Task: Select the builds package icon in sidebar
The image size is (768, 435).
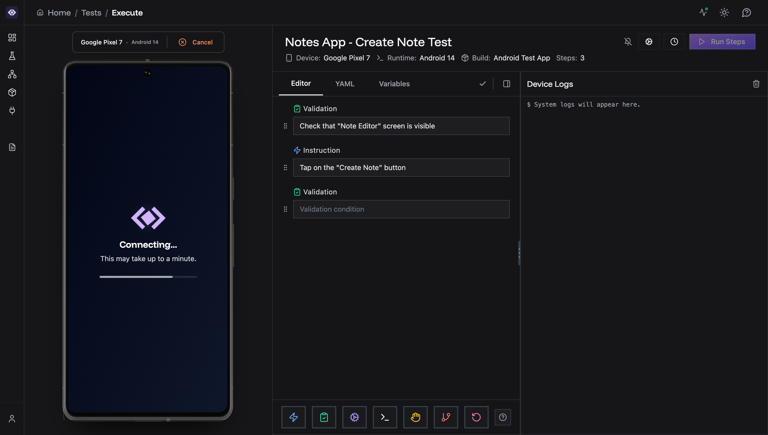Action: pyautogui.click(x=12, y=92)
